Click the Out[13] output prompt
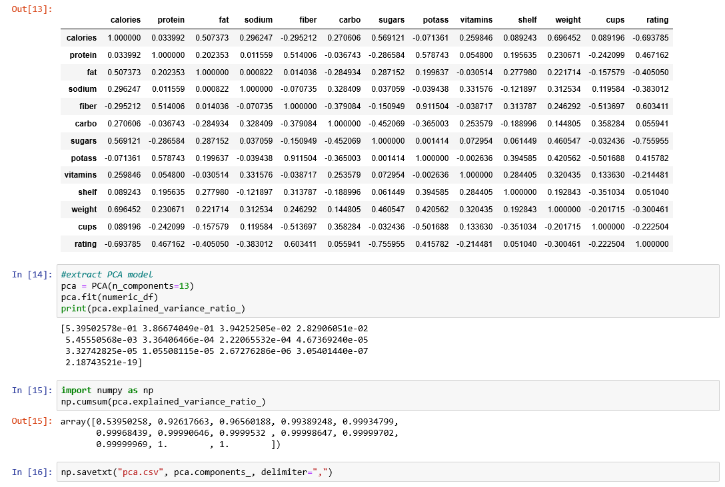Viewport: 725px width, 487px height. tap(32, 9)
